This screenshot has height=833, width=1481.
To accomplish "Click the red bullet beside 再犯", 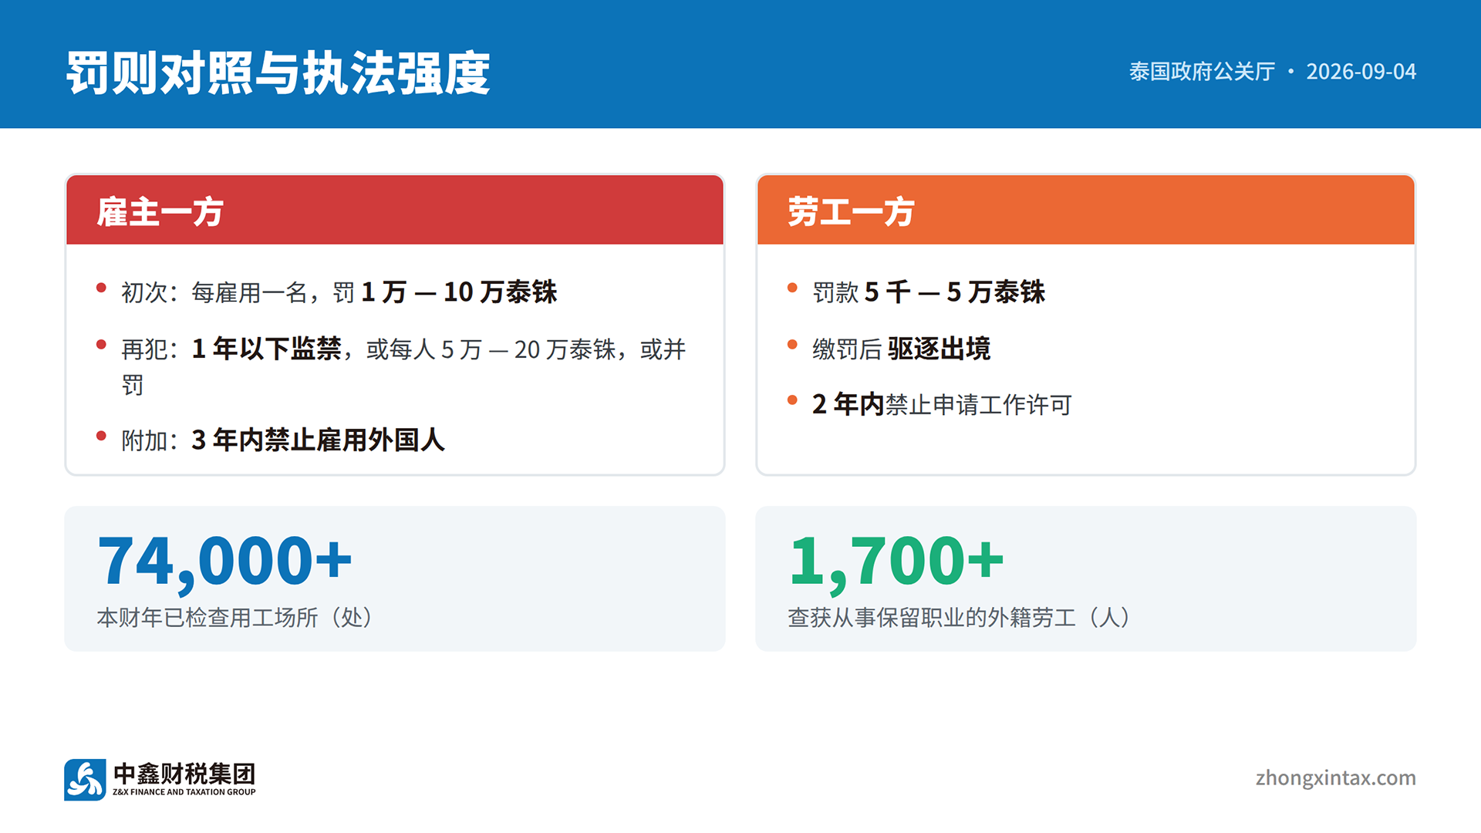I will tap(101, 345).
